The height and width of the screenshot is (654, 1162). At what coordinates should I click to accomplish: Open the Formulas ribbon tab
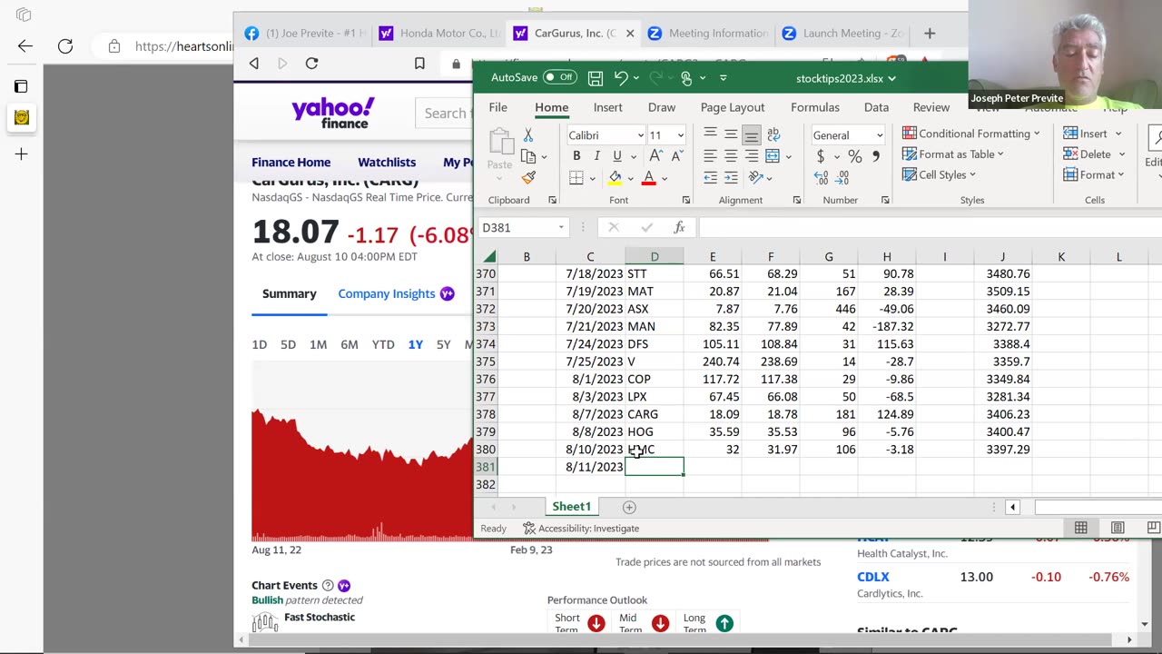pyautogui.click(x=814, y=107)
